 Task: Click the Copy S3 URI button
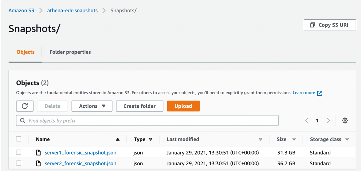pos(330,25)
